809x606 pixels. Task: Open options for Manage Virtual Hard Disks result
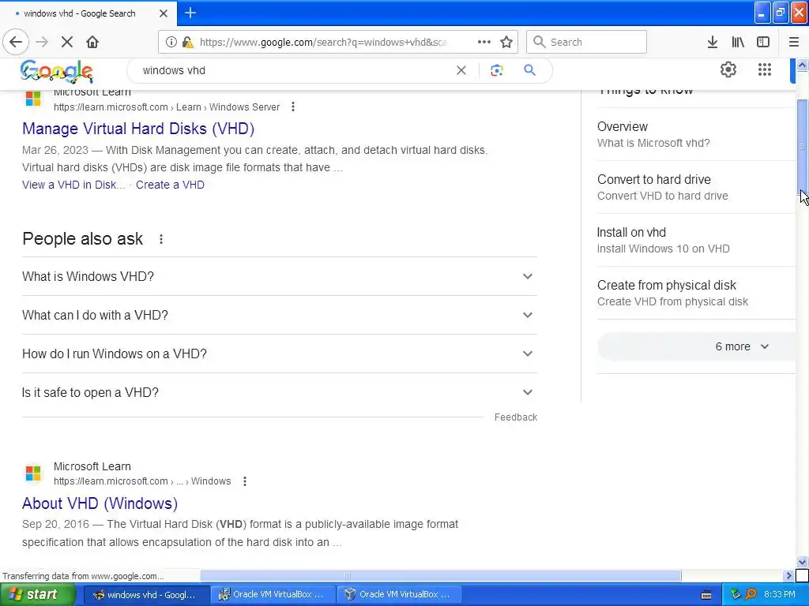pos(293,107)
